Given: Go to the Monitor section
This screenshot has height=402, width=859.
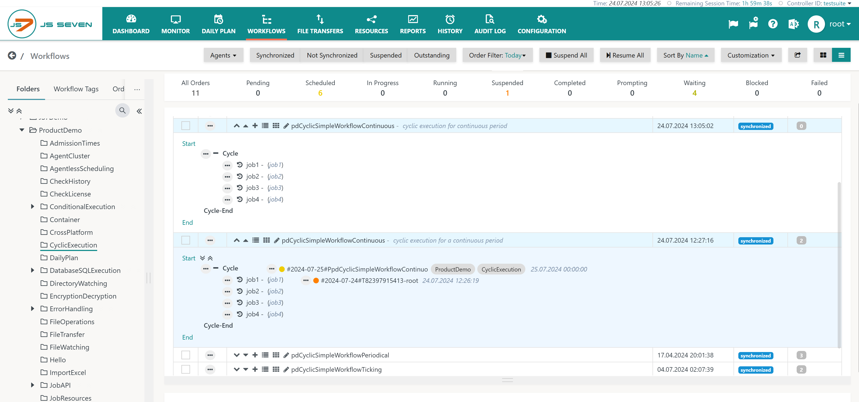Looking at the screenshot, I should point(175,24).
